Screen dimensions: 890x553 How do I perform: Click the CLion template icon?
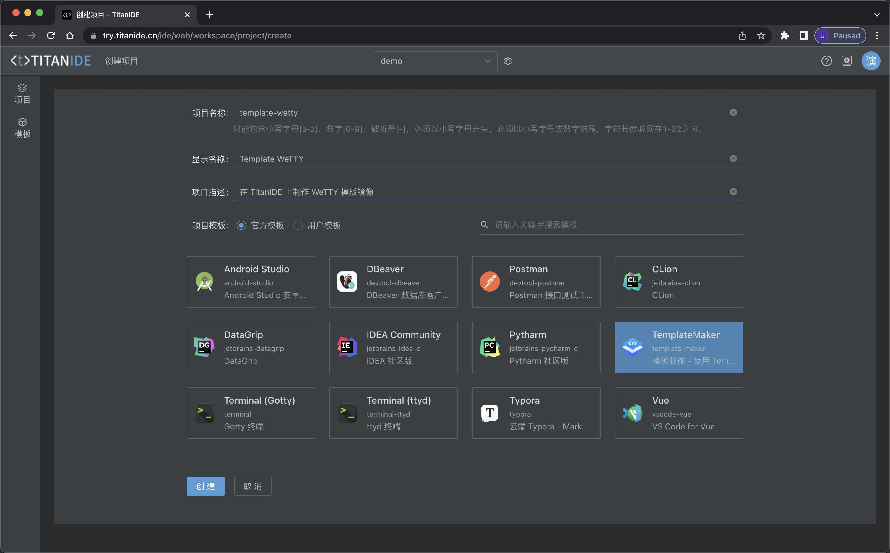coord(632,282)
